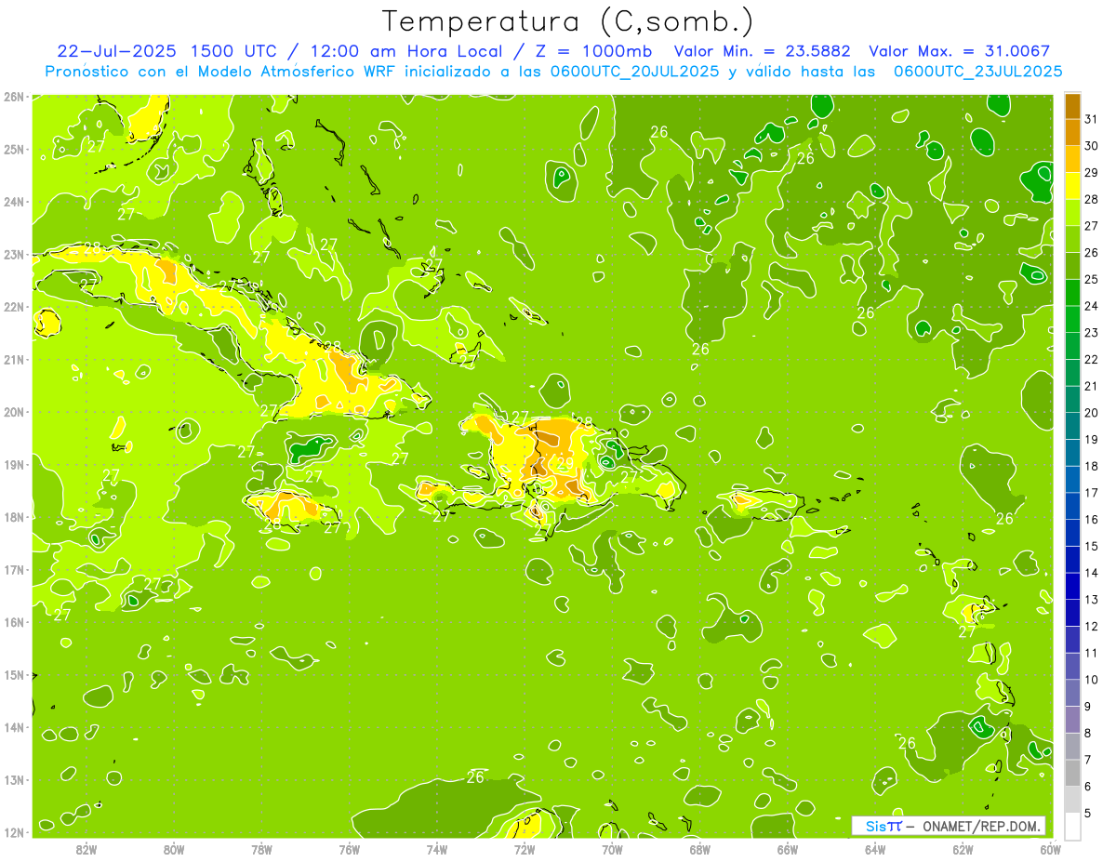Click the 68W longitude axis label
This screenshot has width=1116, height=862.
(x=699, y=848)
